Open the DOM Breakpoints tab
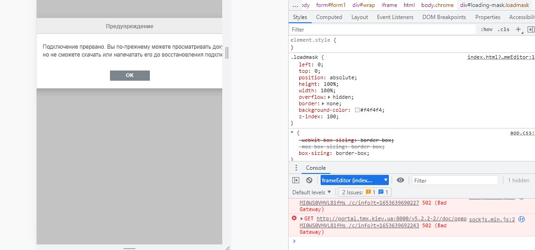Viewport: 535px width, 250px height. (444, 17)
